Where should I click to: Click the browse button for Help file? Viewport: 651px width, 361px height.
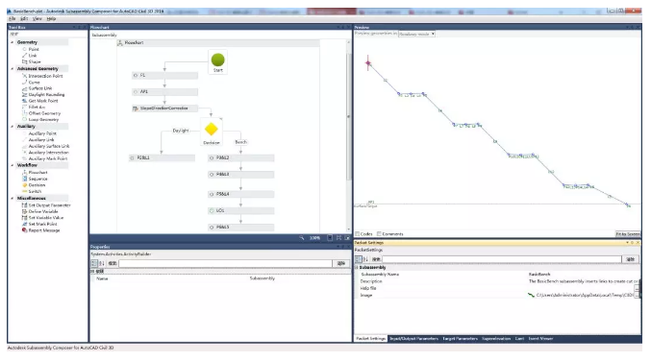click(637, 288)
